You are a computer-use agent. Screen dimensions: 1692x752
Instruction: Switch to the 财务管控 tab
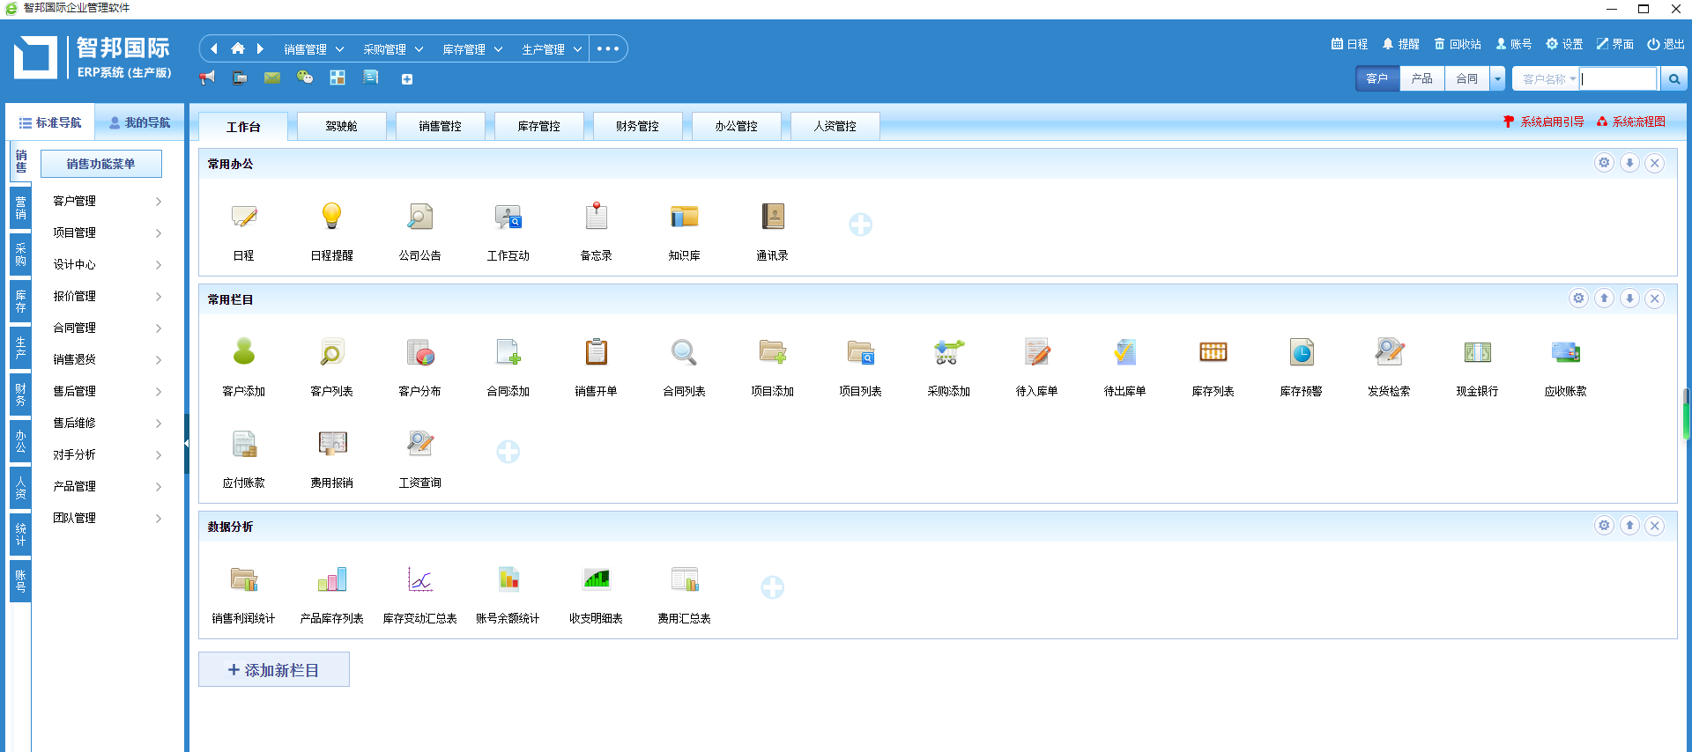tap(637, 127)
